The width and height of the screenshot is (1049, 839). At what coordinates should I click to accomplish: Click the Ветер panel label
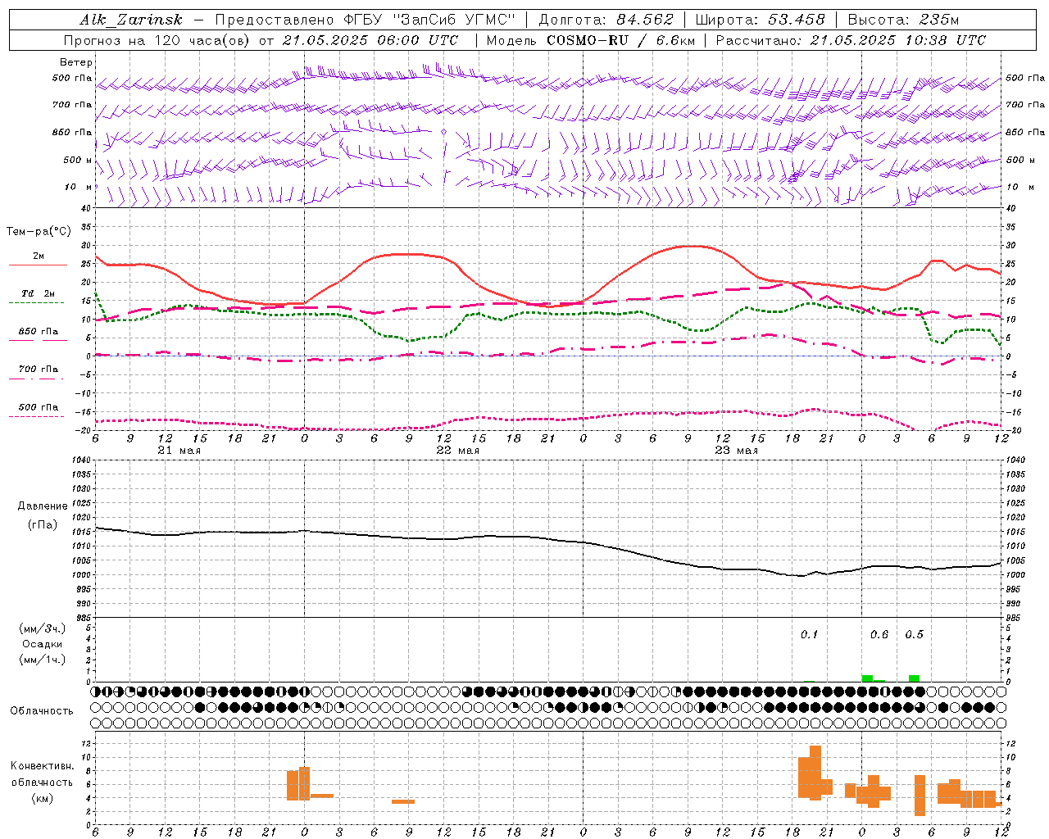[76, 62]
